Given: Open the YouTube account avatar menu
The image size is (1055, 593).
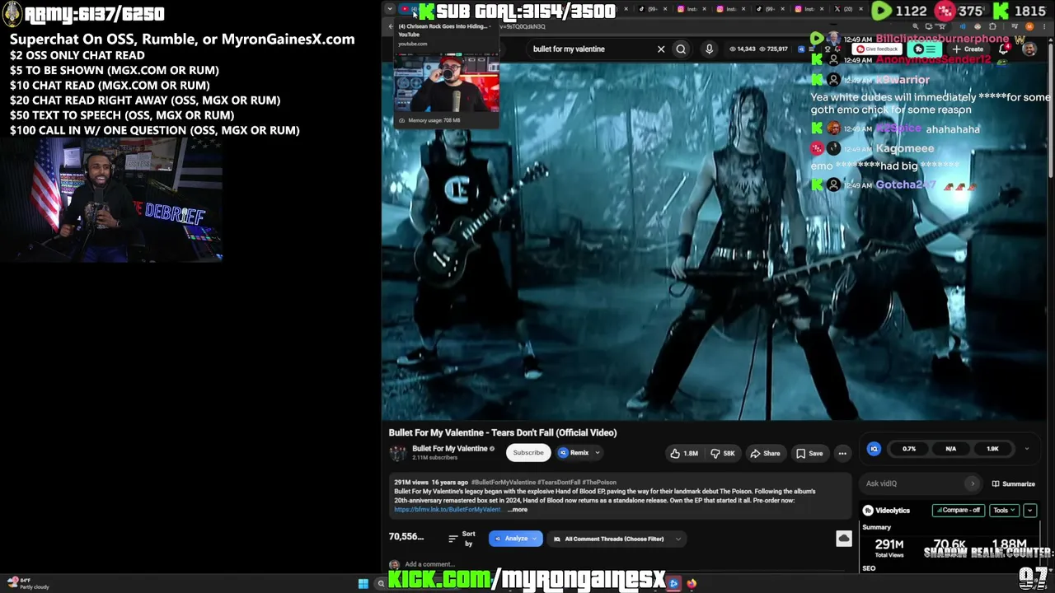Looking at the screenshot, I should pyautogui.click(x=1029, y=49).
